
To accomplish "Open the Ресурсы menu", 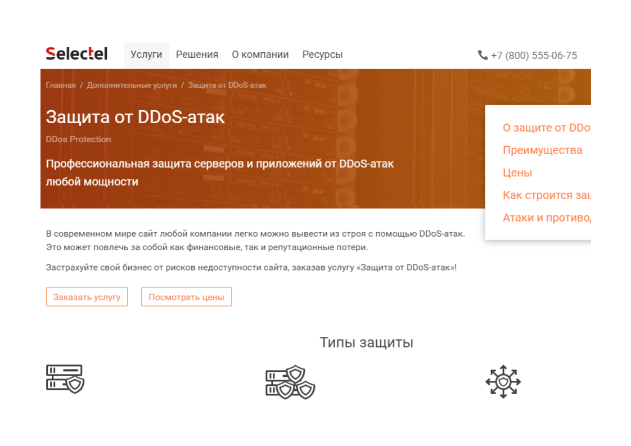I will click(x=322, y=55).
